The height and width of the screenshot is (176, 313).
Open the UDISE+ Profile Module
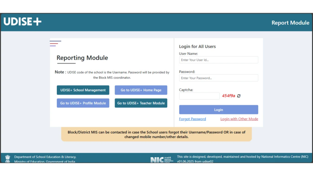pos(83,103)
